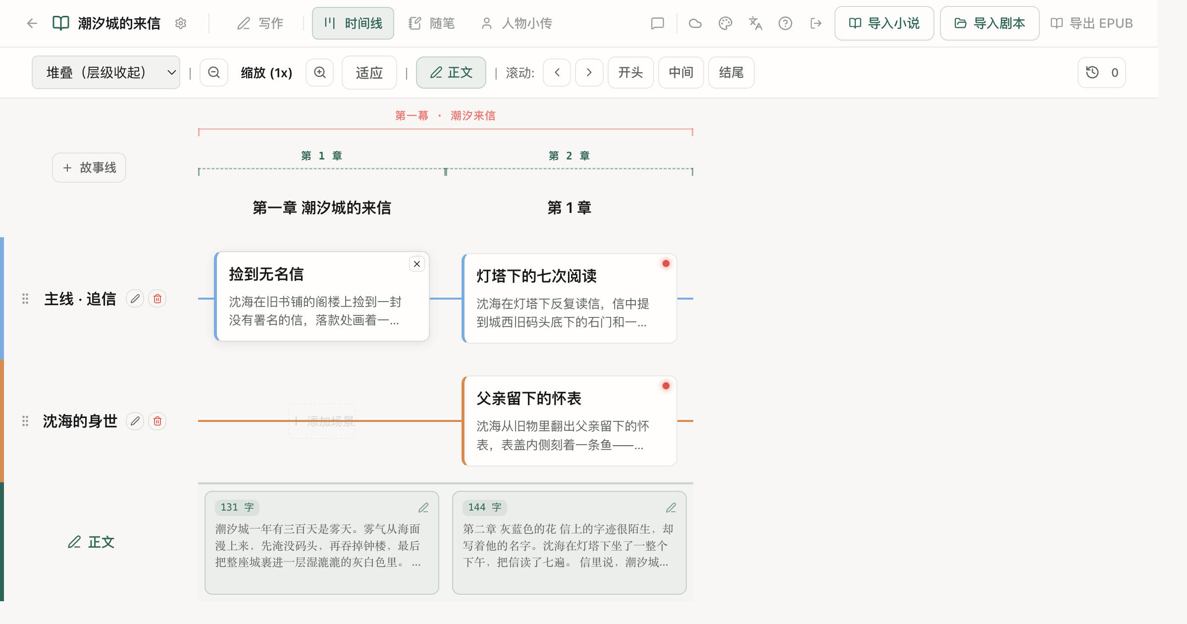The height and width of the screenshot is (624, 1187).
Task: Open the 父亲留下的怀表 scene card
Action: tap(569, 421)
